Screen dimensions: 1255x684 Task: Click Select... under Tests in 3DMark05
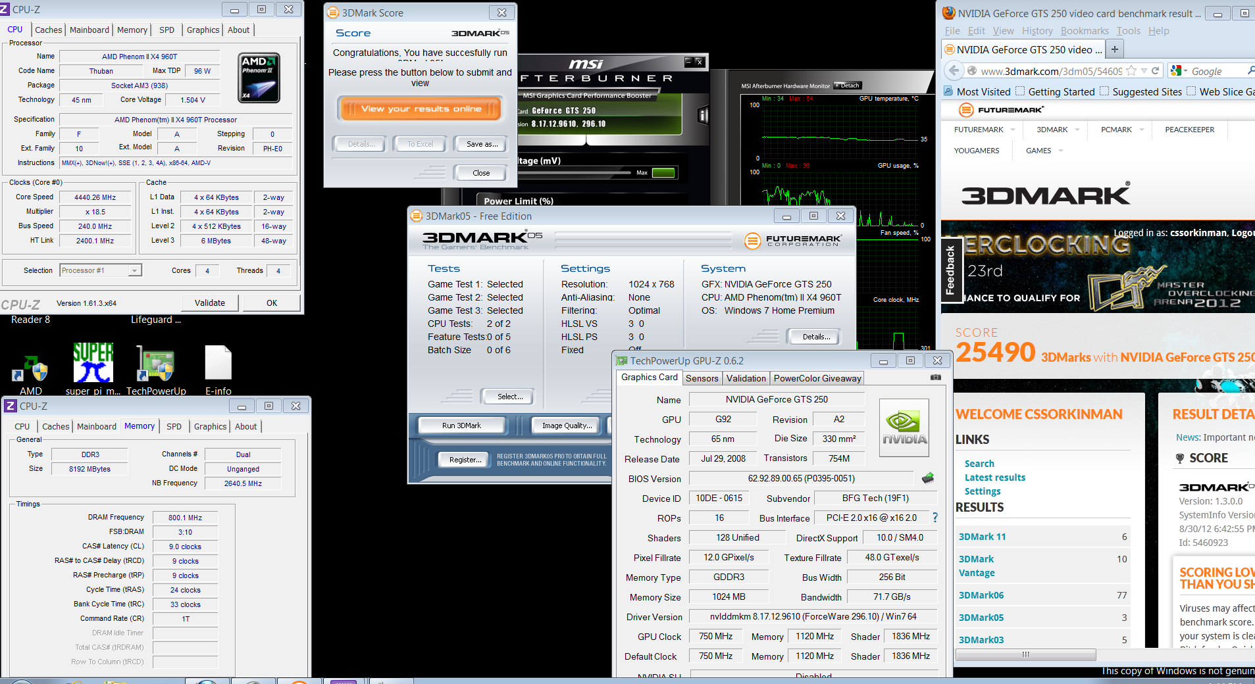tap(510, 397)
